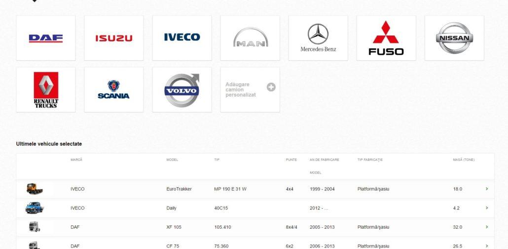Click the 40C15 type cell
The image size is (508, 249).
tap(221, 208)
